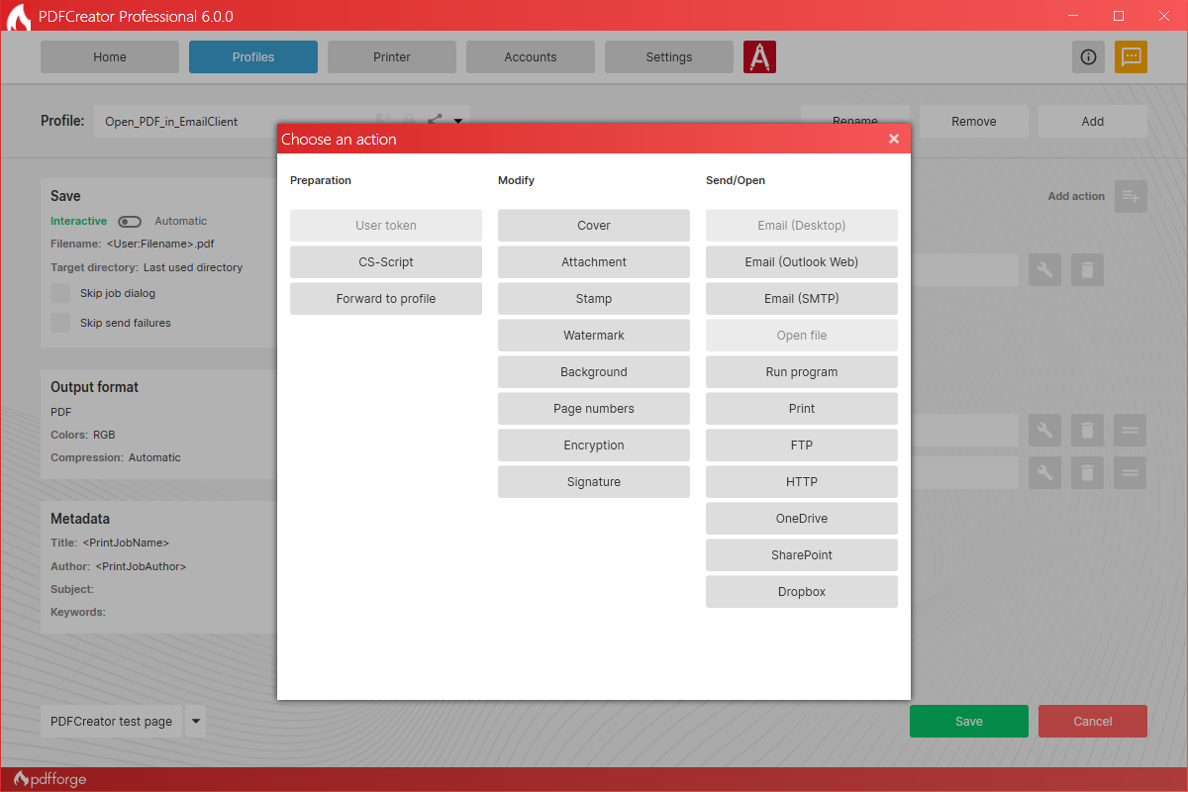Click the Add action plus-list icon
This screenshot has width=1188, height=792.
pyautogui.click(x=1131, y=195)
